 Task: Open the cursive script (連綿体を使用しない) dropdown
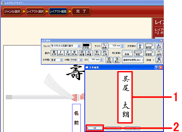(x=133, y=60)
